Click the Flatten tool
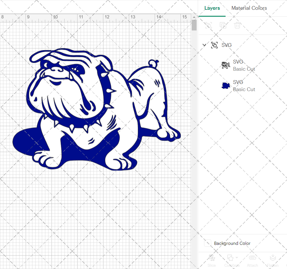Image resolution: width=287 pixels, height=269 pixels. tap(273, 261)
